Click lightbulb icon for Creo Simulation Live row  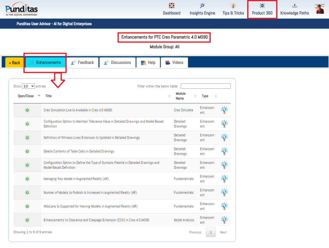tap(224, 110)
